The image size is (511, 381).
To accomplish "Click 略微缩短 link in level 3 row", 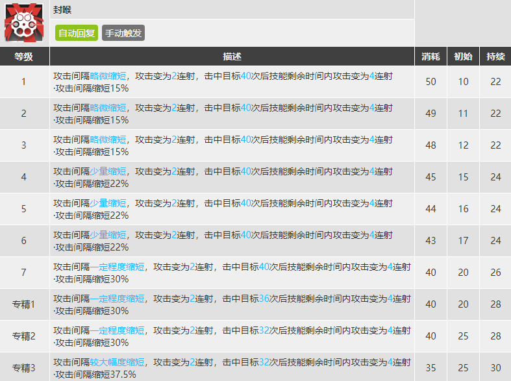I will click(x=108, y=140).
